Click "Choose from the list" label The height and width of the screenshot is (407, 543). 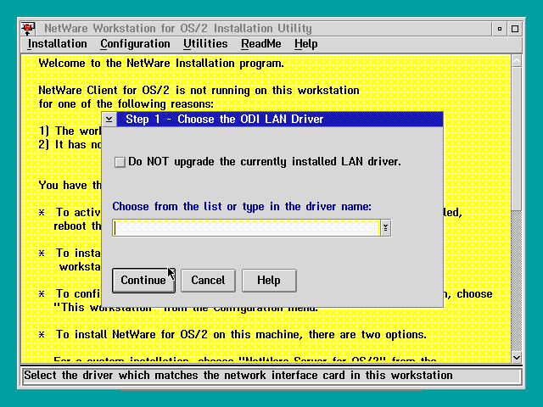(242, 207)
